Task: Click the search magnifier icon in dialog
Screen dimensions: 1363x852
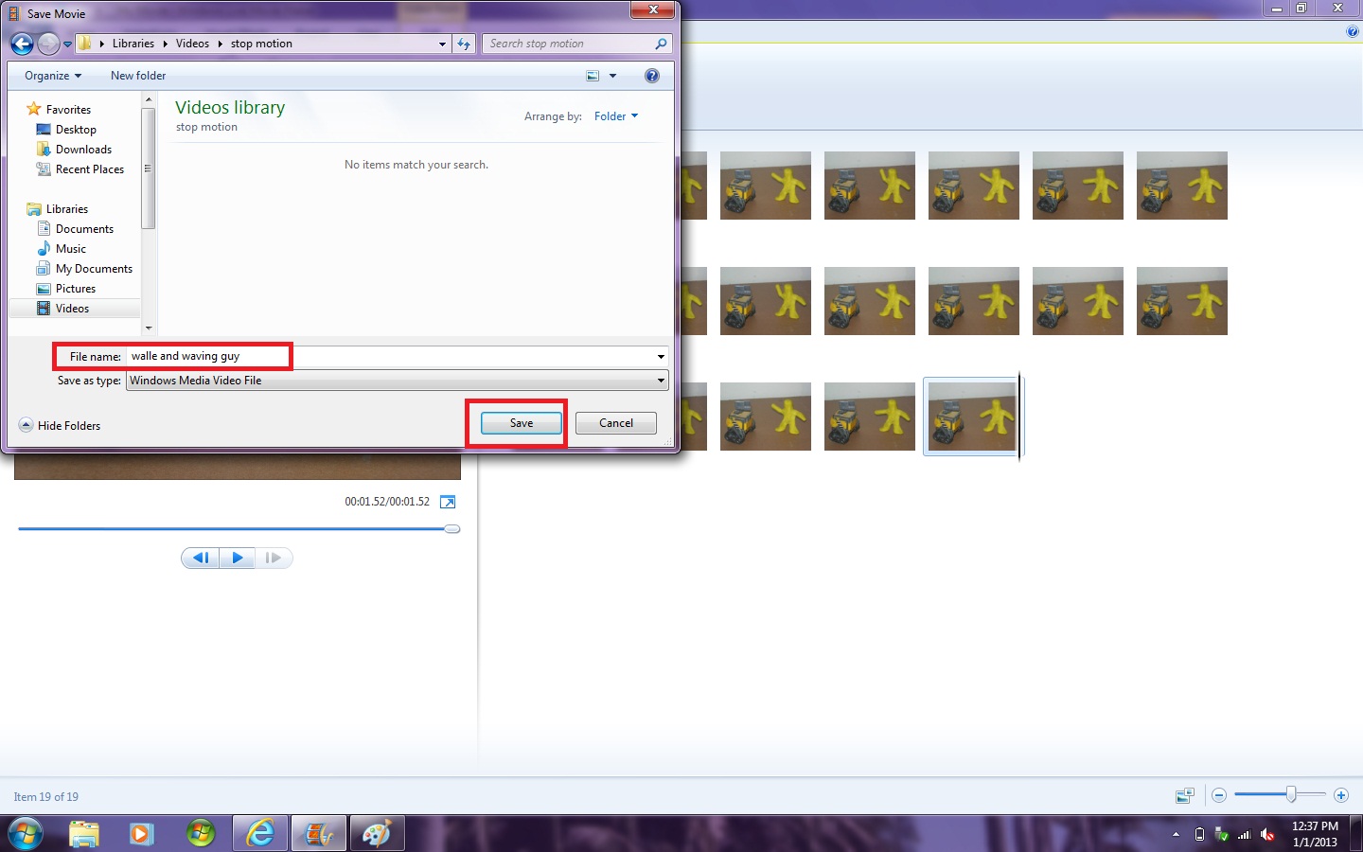Action: [661, 44]
